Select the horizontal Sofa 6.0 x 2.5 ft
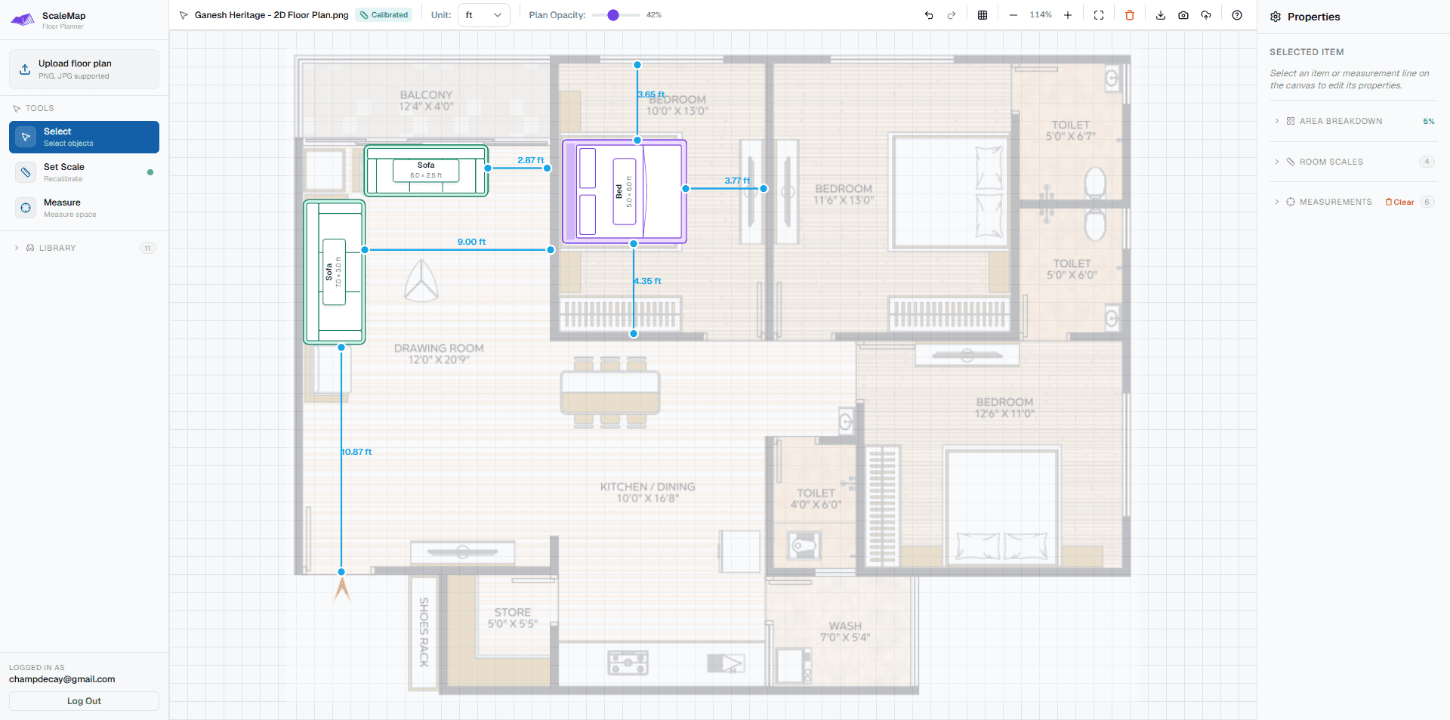The width and height of the screenshot is (1450, 720). (426, 171)
